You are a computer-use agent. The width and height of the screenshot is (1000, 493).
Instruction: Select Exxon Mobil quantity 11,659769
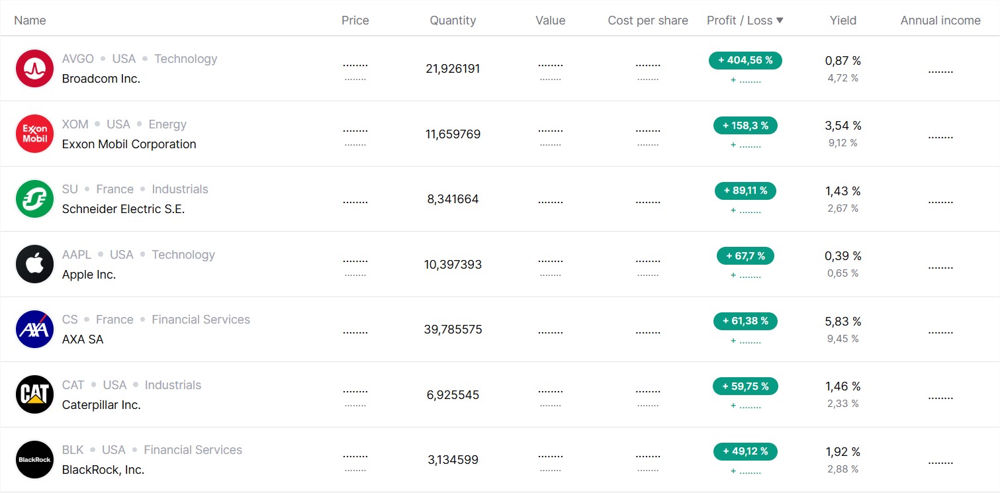[453, 134]
